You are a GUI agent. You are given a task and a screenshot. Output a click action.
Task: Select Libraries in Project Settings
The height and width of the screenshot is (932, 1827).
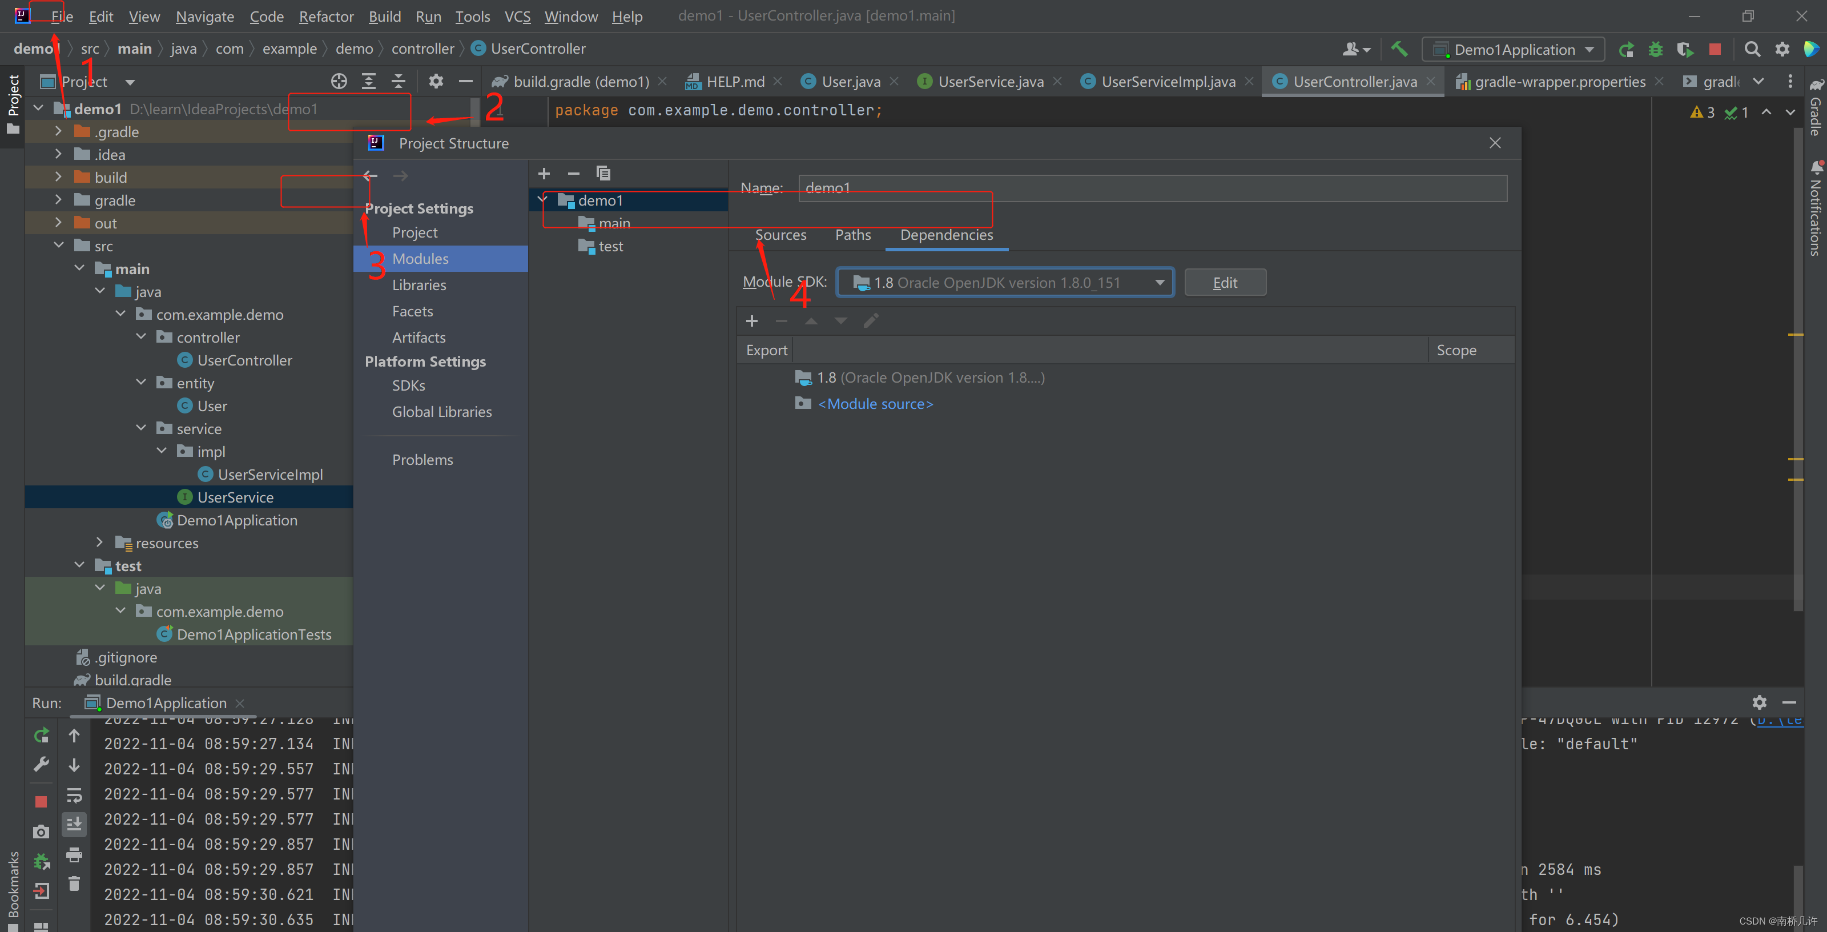tap(418, 285)
